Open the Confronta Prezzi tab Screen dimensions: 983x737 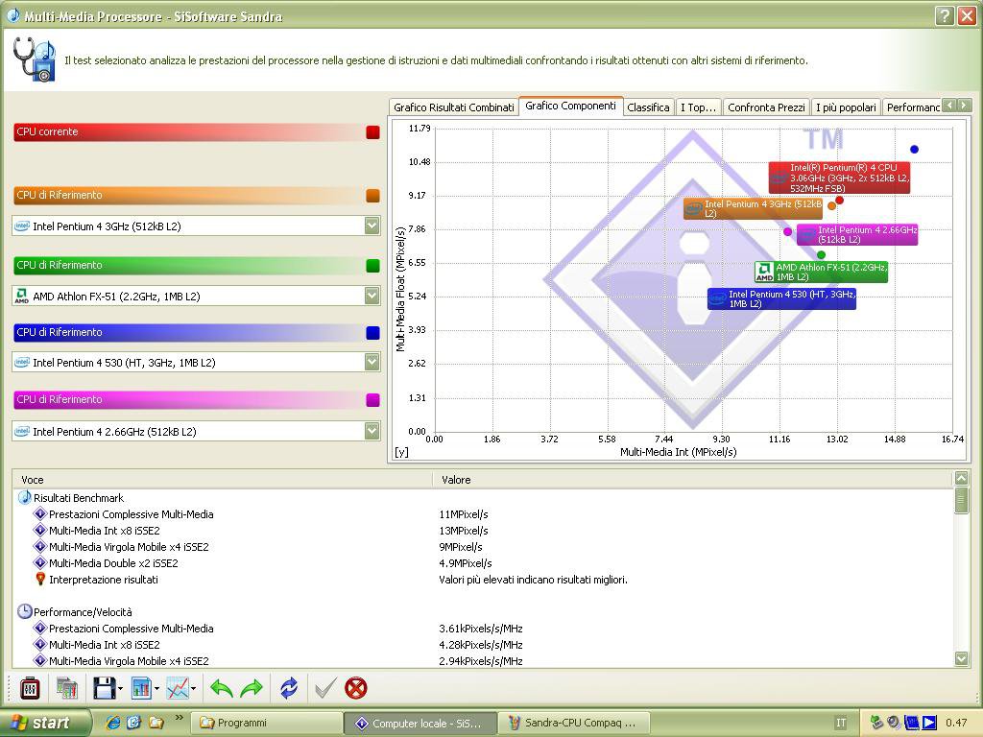point(765,107)
